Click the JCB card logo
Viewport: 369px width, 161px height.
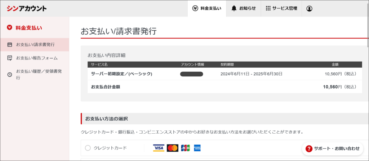185,148
